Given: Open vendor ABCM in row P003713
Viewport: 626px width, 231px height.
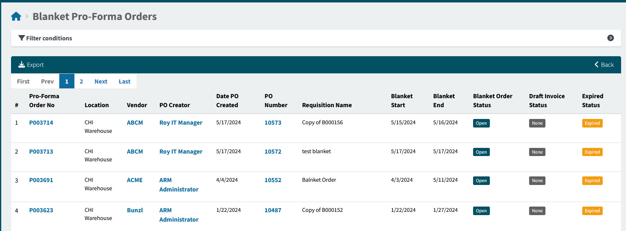Looking at the screenshot, I should click(135, 152).
